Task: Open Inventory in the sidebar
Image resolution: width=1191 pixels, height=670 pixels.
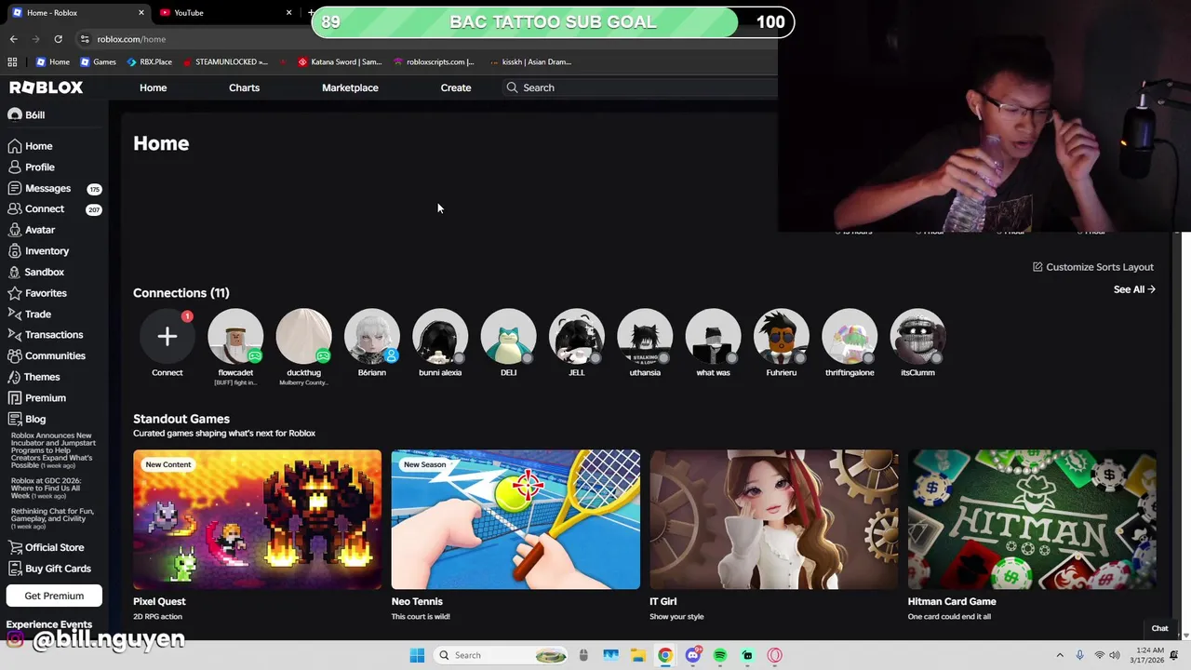Action: (x=38, y=251)
